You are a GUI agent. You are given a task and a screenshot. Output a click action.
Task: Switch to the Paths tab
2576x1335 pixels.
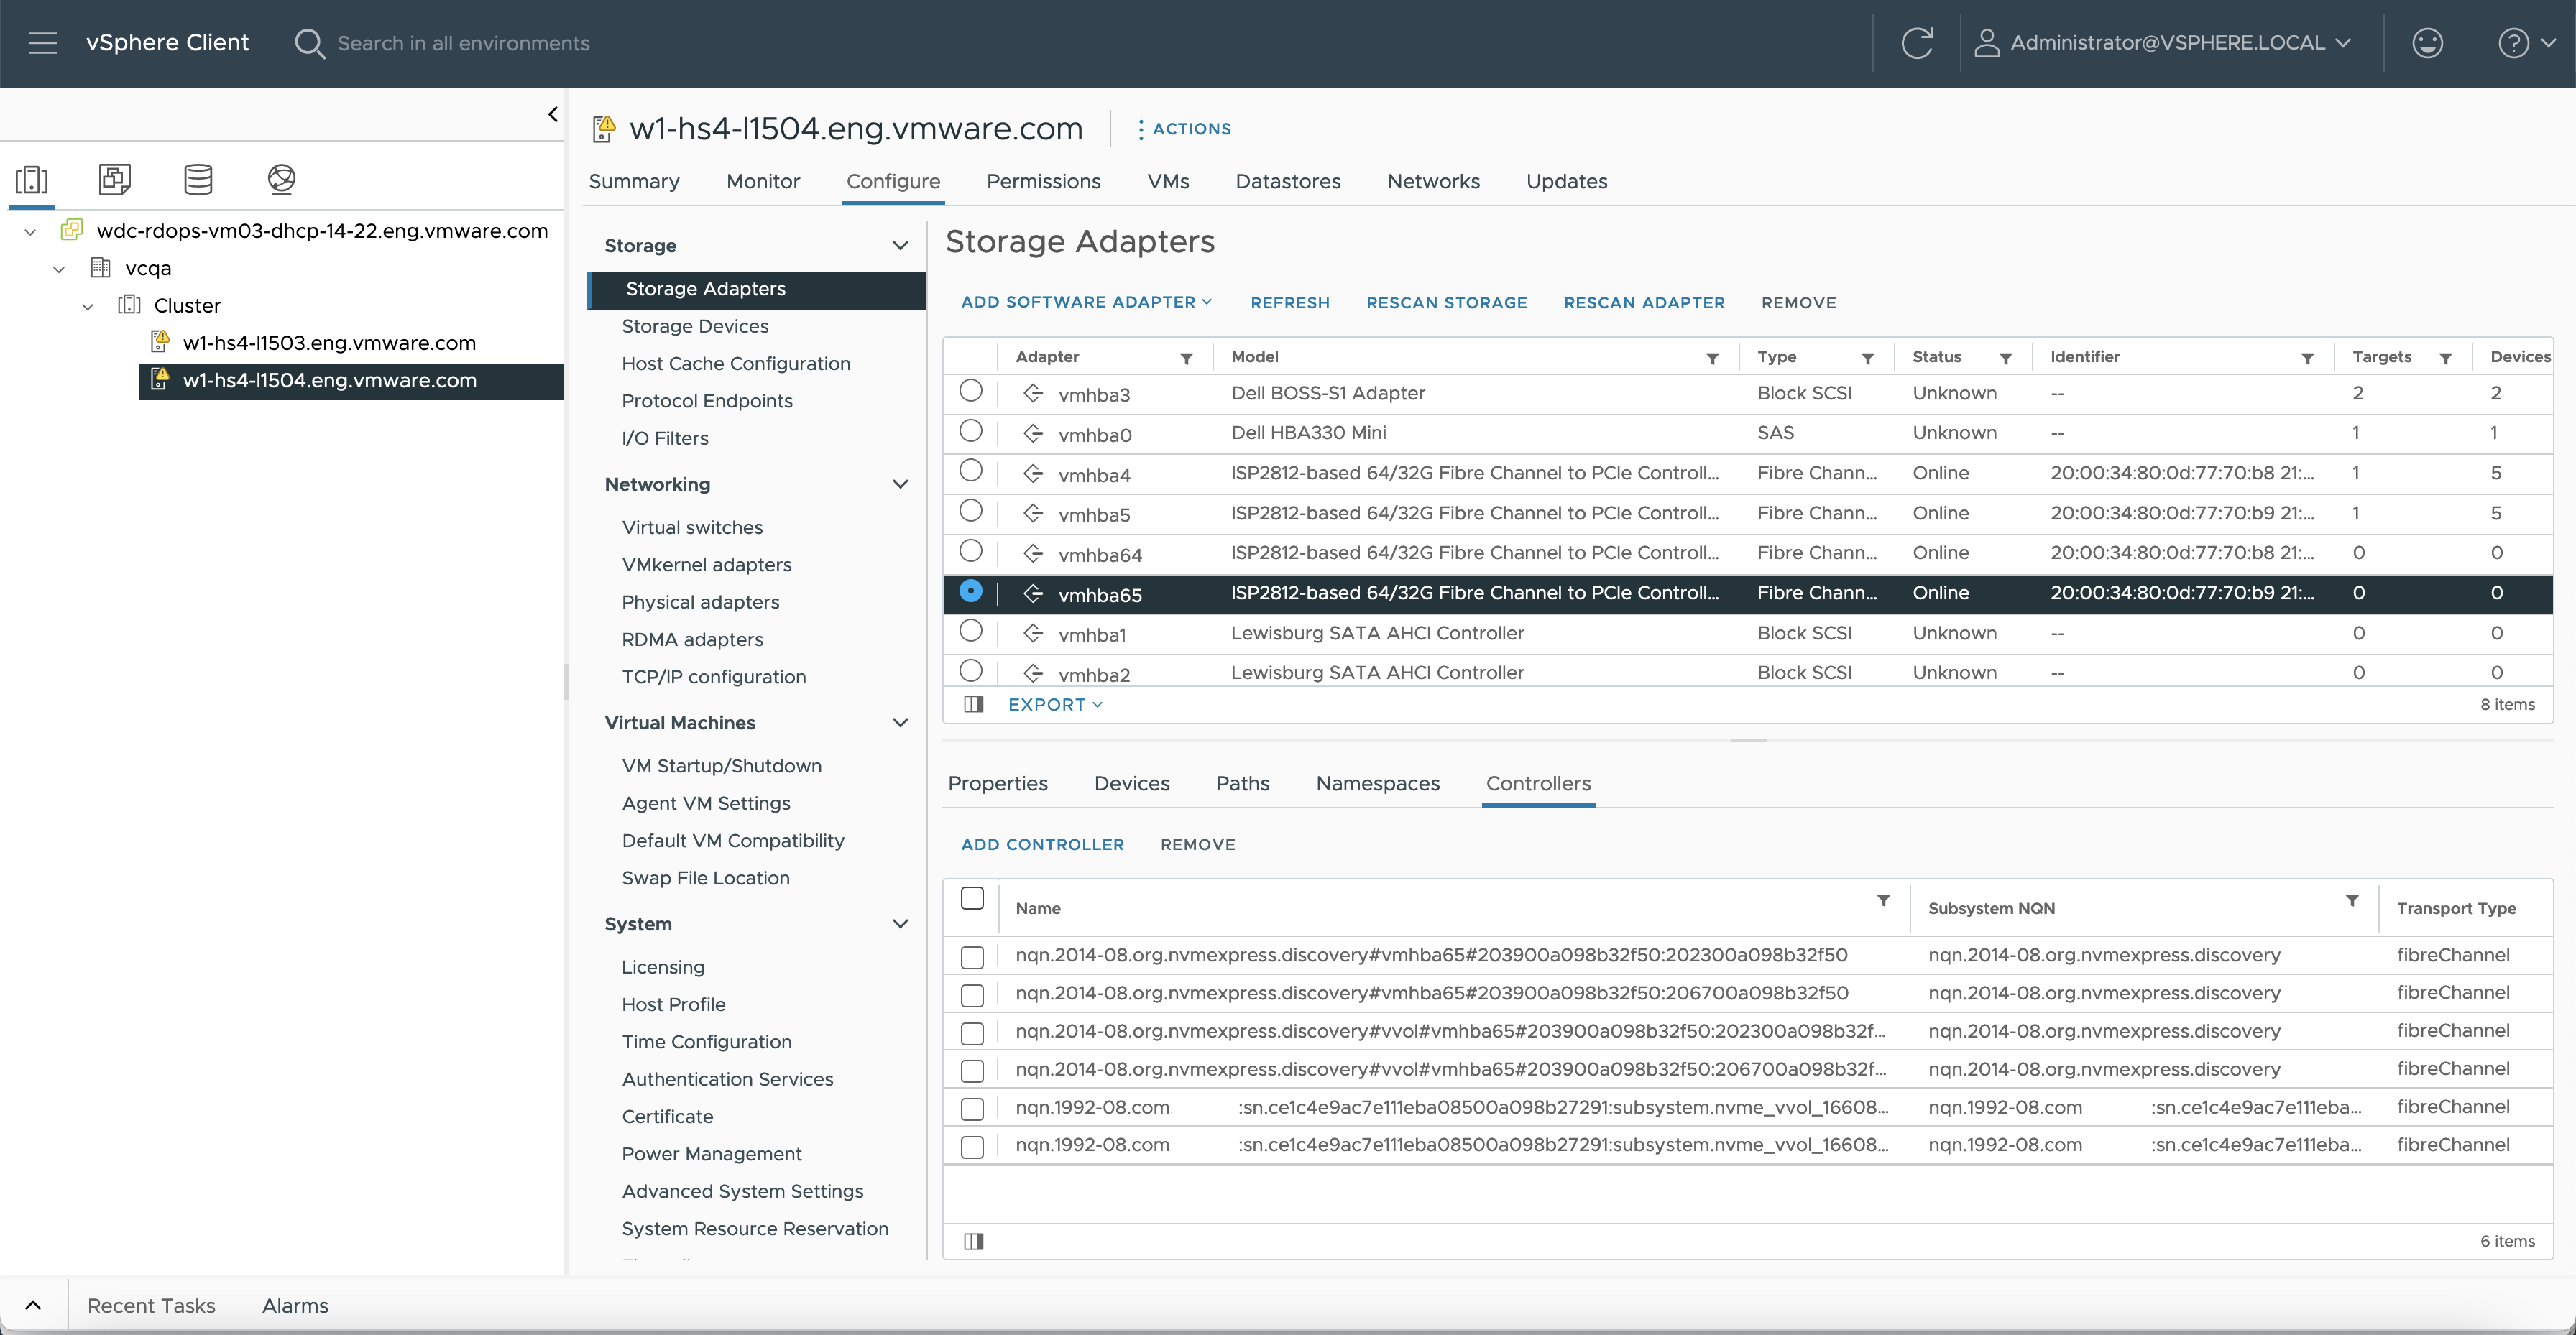[x=1242, y=783]
